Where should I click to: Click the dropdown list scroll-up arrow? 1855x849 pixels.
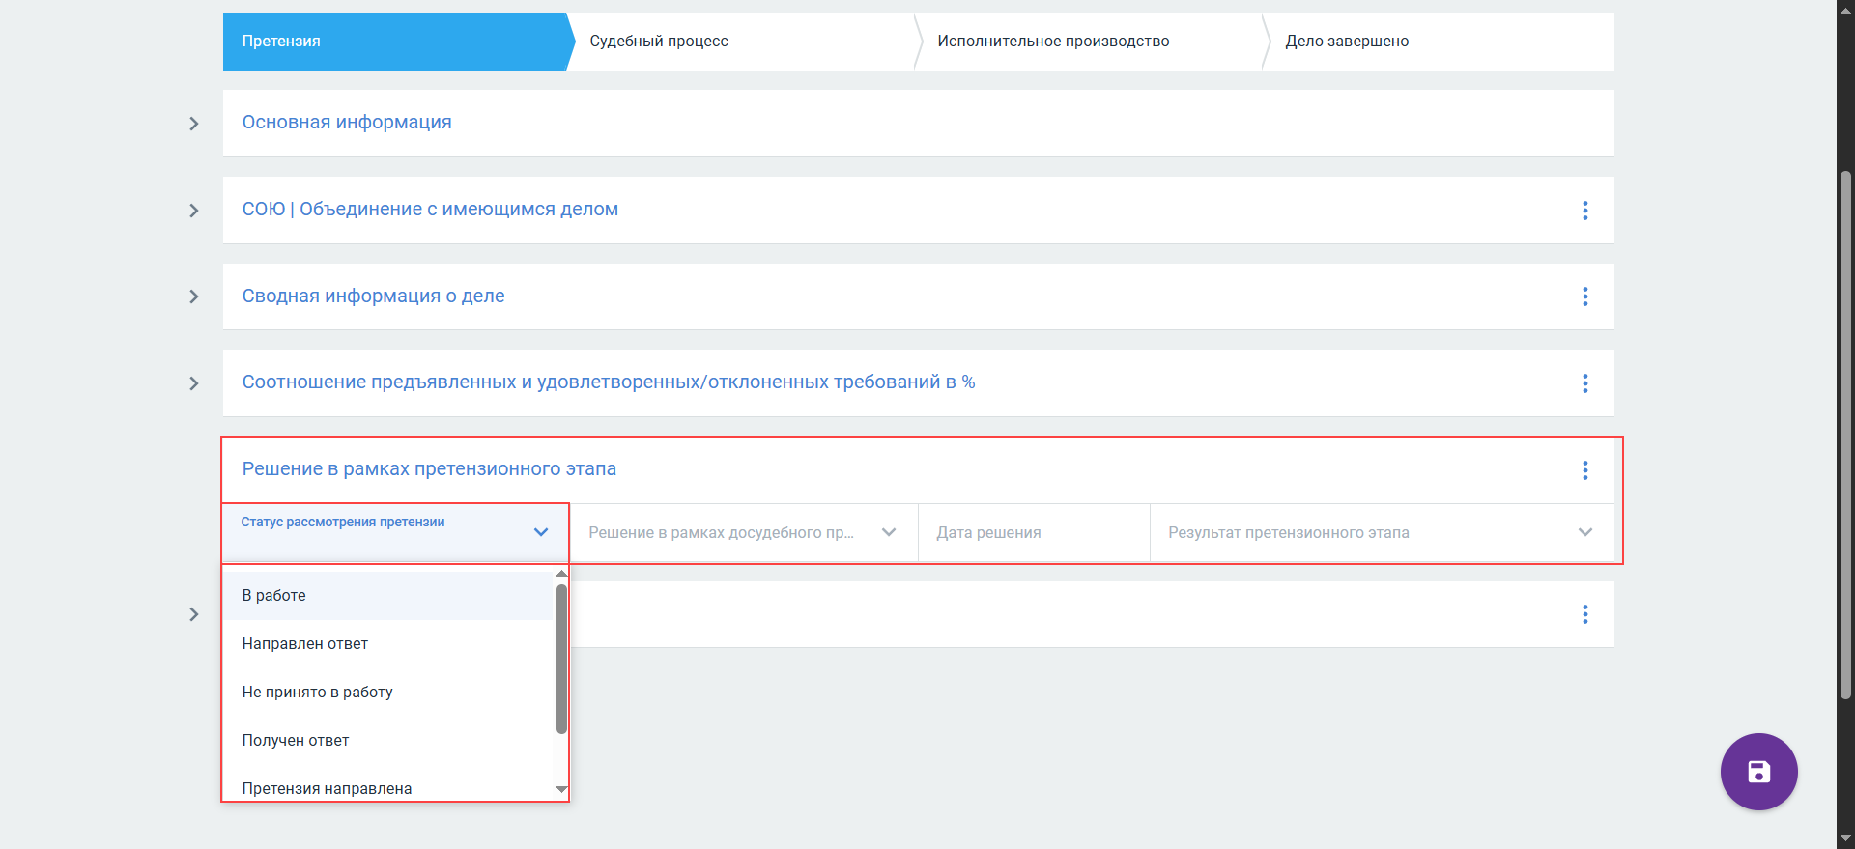[x=561, y=574]
